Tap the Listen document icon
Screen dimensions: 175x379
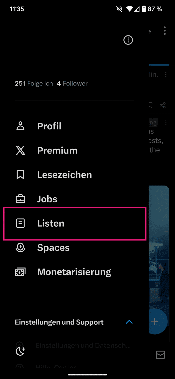pos(20,223)
